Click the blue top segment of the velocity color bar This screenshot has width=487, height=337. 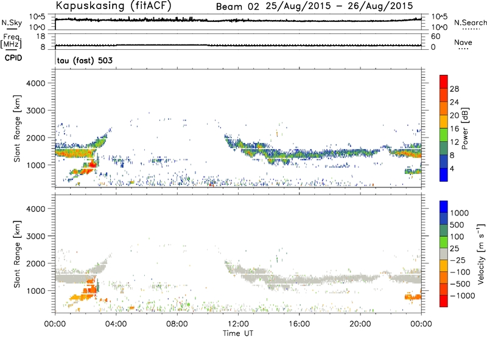tap(444, 207)
